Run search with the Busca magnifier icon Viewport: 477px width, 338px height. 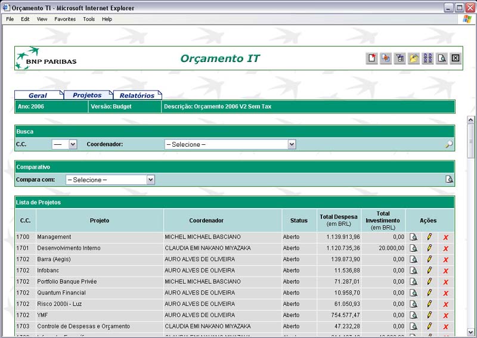pos(449,144)
